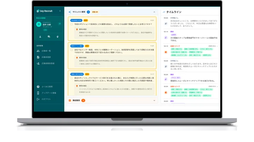Click the ログアウト exit icon
Image resolution: width=254 pixels, height=142 pixels.
[38, 99]
